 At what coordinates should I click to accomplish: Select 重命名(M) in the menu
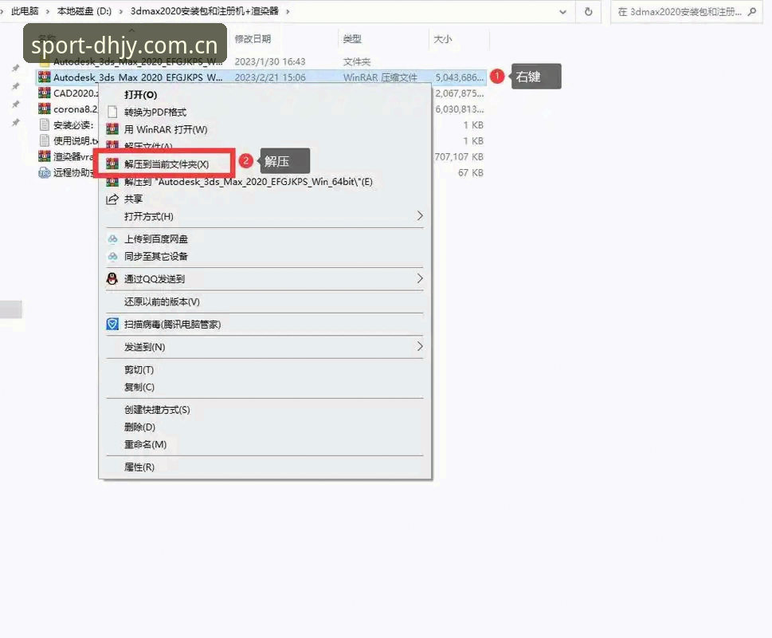pyautogui.click(x=145, y=444)
